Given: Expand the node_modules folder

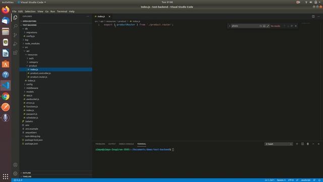Looking at the screenshot, I should (32, 43).
